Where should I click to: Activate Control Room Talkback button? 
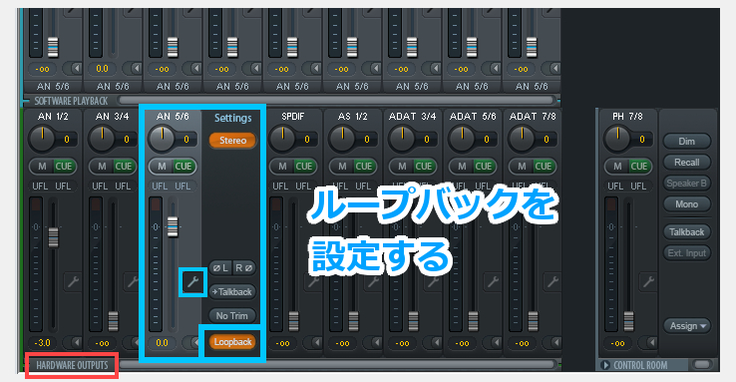pos(687,231)
